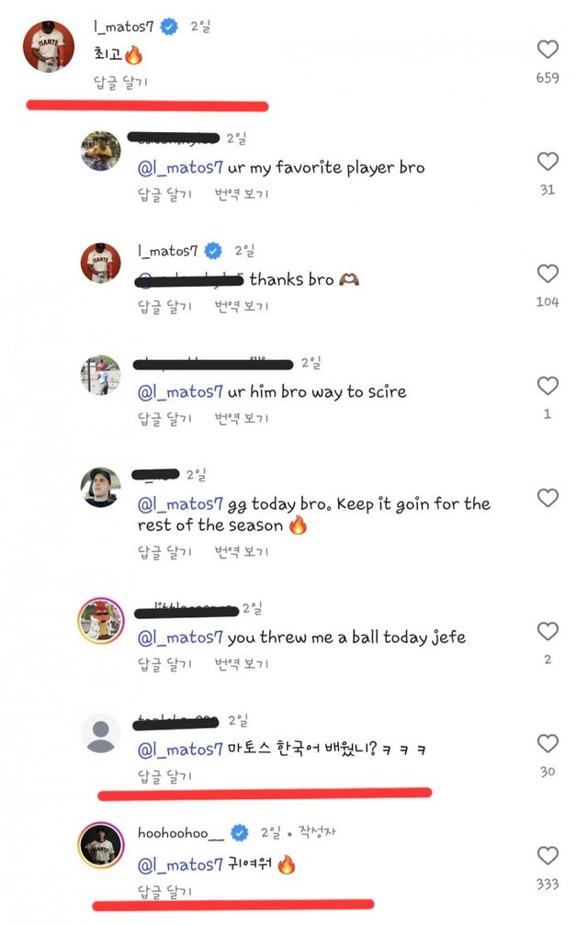The image size is (588, 925).
Task: Like the 'ur my favorite player bro' comment
Action: coord(548,162)
